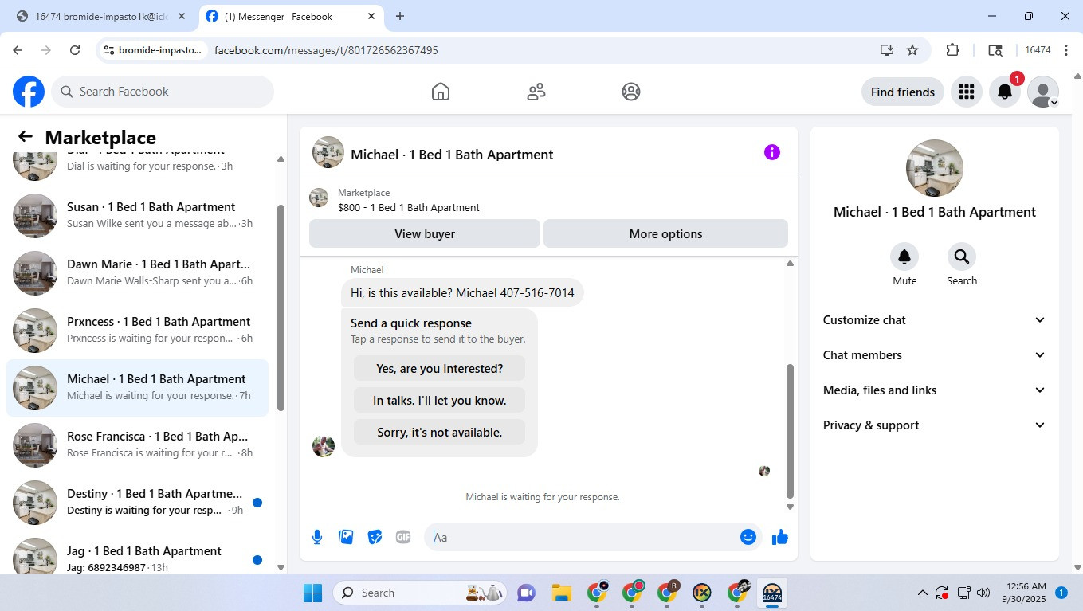Image resolution: width=1083 pixels, height=611 pixels.
Task: Click the conversation list scrollbar
Action: 281,307
